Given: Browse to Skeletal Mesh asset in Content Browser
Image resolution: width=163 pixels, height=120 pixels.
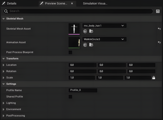Looking at the screenshot, I should [x=91, y=31].
